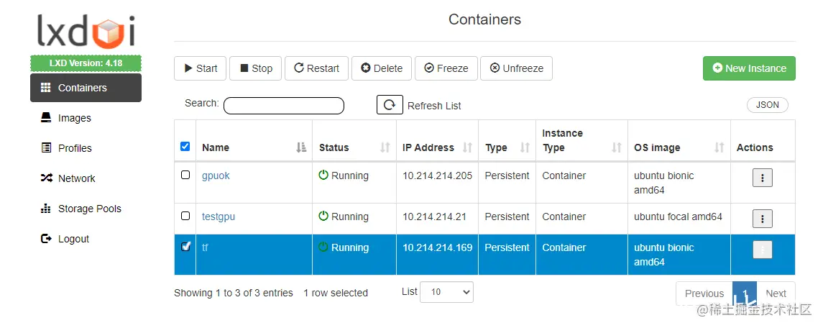Open Profiles in sidebar
Image resolution: width=823 pixels, height=328 pixels.
click(x=75, y=148)
